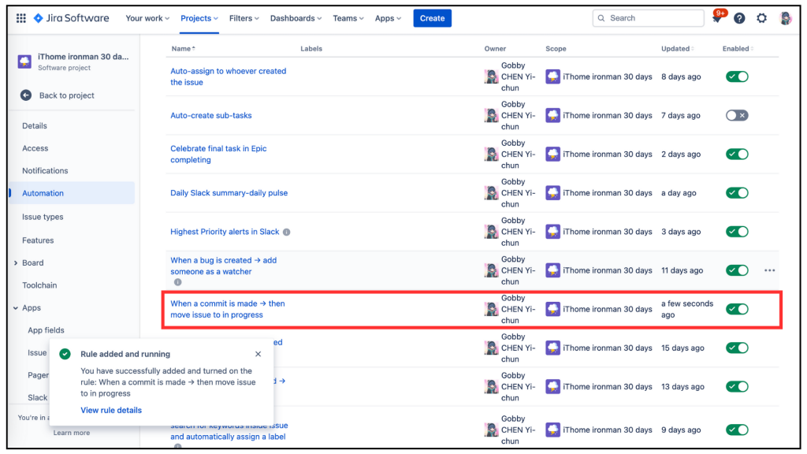Open Celebrate final task in Epic completing rule
Image resolution: width=807 pixels, height=454 pixels.
coord(218,154)
